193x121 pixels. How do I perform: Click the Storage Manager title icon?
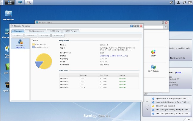(x=12, y=26)
